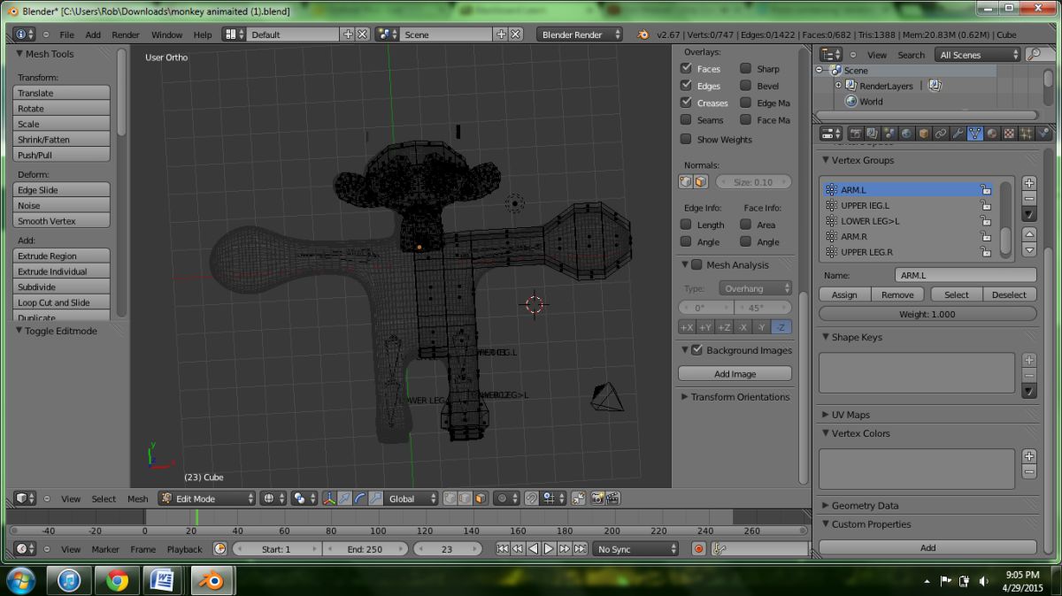Open Microsoft Word from the taskbar
1062x596 pixels.
163,581
